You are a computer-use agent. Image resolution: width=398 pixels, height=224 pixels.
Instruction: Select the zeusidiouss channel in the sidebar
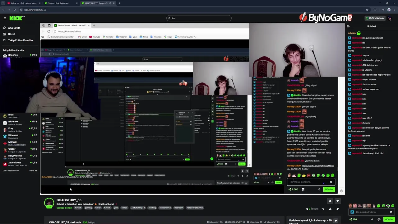tap(20, 164)
